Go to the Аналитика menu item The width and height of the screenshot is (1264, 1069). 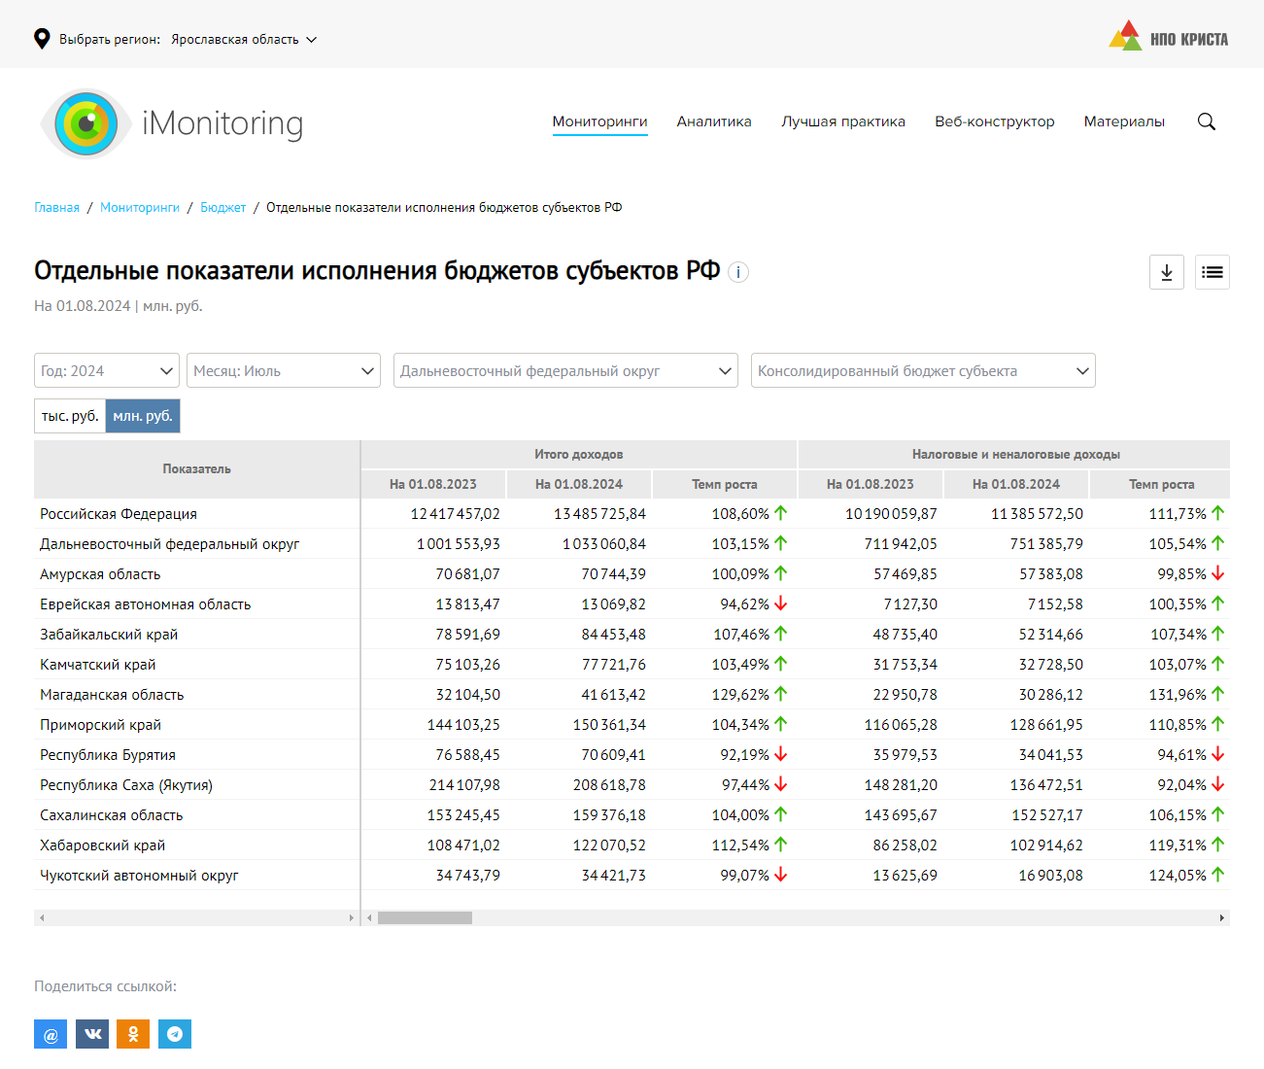click(714, 121)
